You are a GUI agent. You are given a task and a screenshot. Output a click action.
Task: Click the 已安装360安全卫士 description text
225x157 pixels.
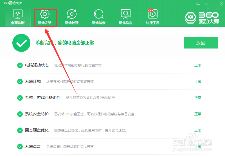point(95,114)
